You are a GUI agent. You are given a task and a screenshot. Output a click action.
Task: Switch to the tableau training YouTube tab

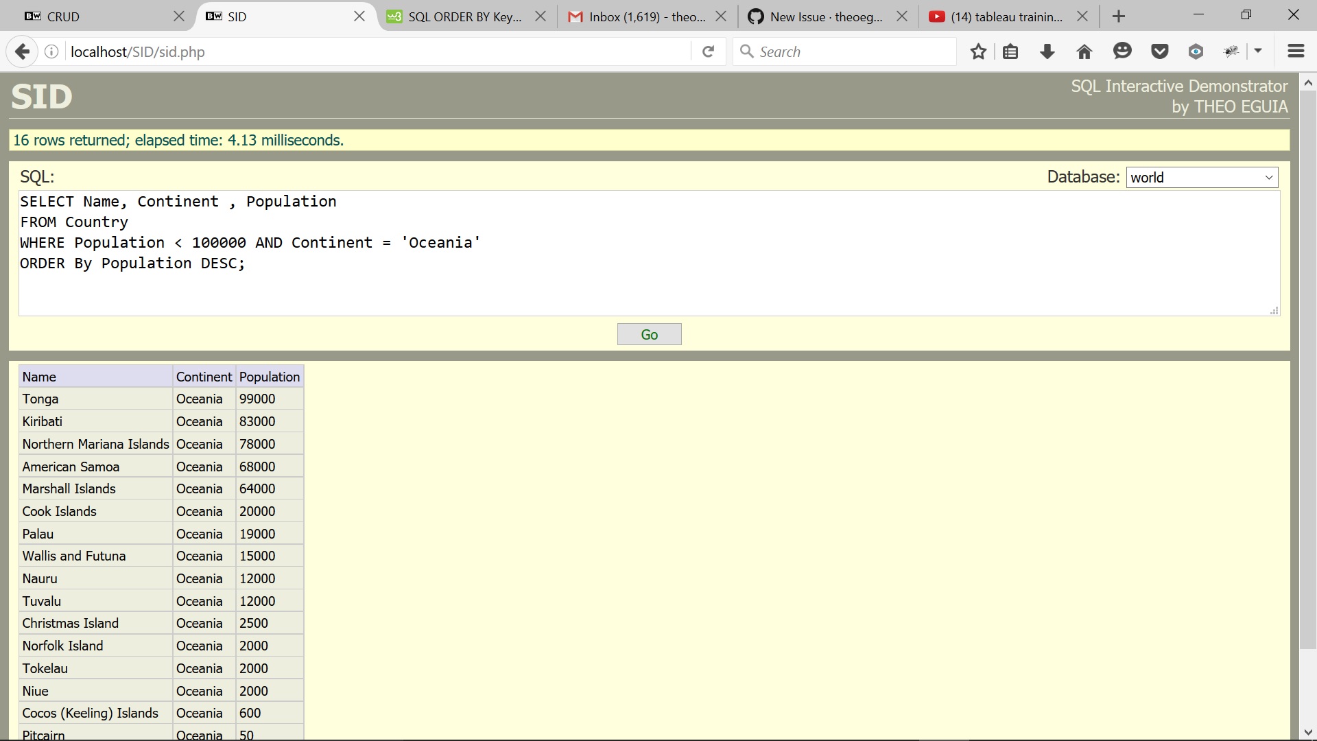(1001, 16)
